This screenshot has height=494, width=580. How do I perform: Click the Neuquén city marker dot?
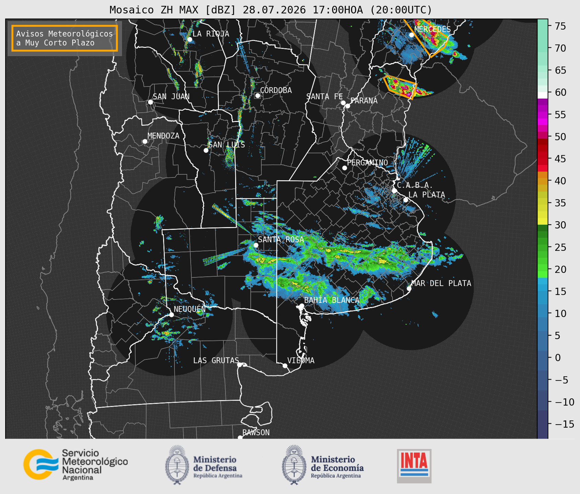coord(171,314)
